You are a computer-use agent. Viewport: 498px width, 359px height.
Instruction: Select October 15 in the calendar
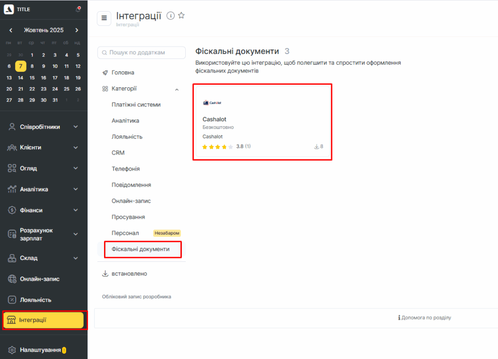point(32,78)
